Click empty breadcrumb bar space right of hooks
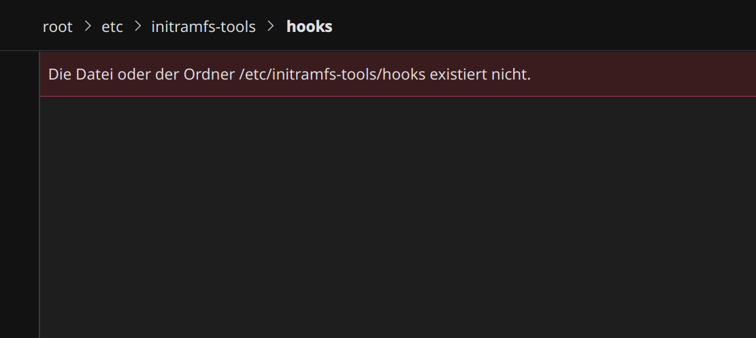756x338 pixels. pyautogui.click(x=544, y=27)
